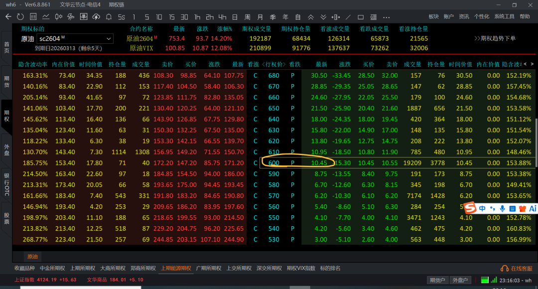
Task: Toggle the 期货户 futures account button
Action: [x=437, y=280]
